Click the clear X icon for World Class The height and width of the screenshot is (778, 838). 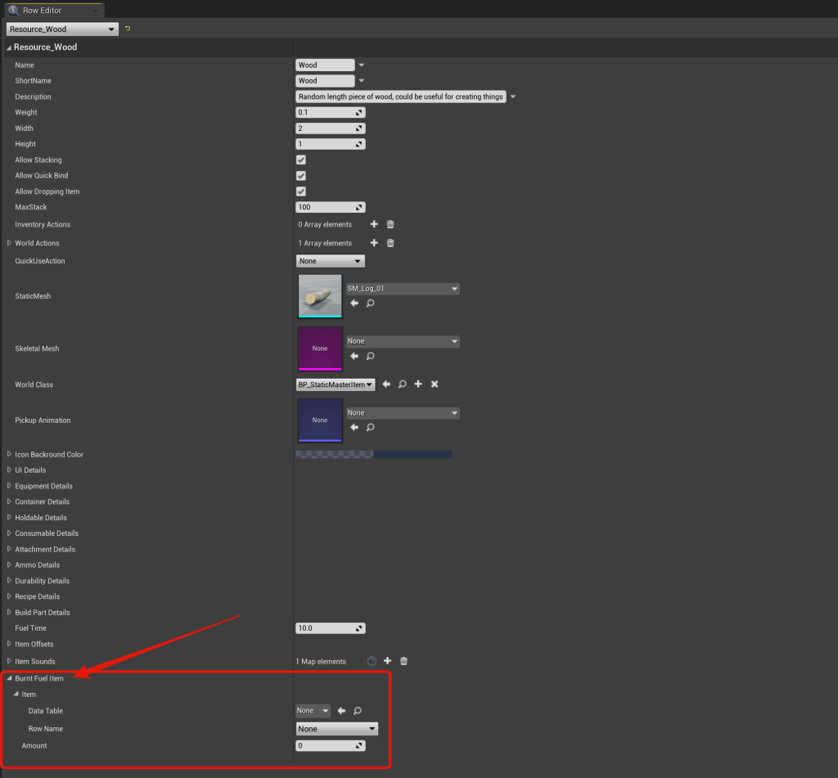(435, 385)
